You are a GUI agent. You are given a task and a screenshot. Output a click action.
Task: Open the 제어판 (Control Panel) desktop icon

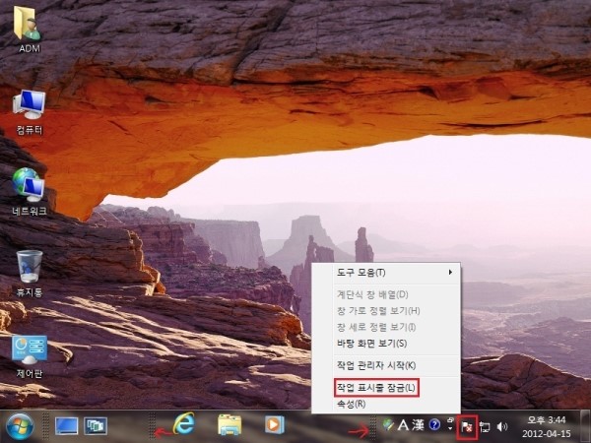point(29,351)
